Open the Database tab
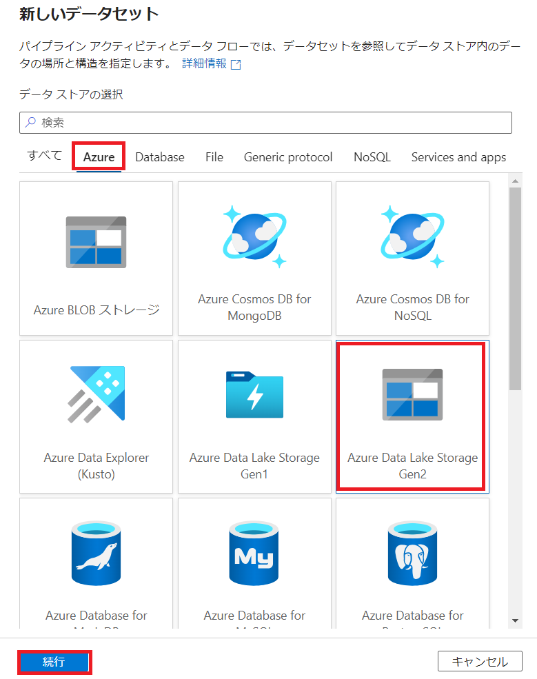537x679 pixels. (x=160, y=156)
